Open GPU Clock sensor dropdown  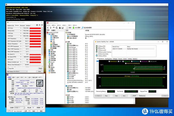21,28
